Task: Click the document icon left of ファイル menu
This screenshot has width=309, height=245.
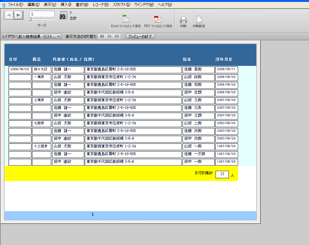Action: (x=3, y=5)
